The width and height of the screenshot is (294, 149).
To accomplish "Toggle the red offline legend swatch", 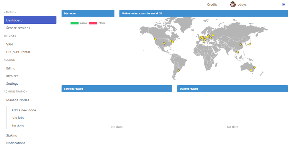I will (93, 23).
